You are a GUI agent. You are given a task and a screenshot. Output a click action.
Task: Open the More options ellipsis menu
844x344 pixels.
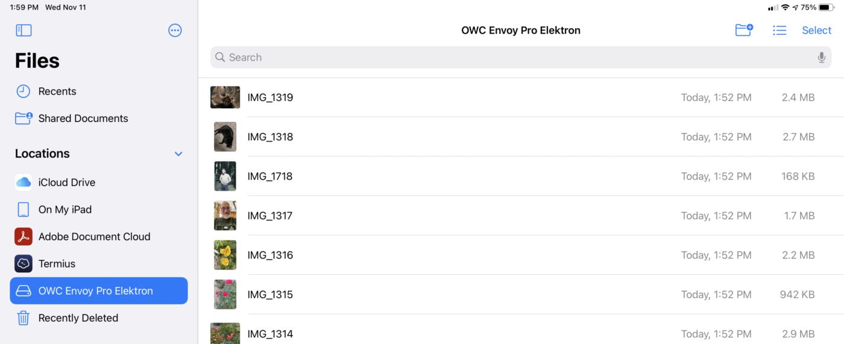tap(175, 31)
